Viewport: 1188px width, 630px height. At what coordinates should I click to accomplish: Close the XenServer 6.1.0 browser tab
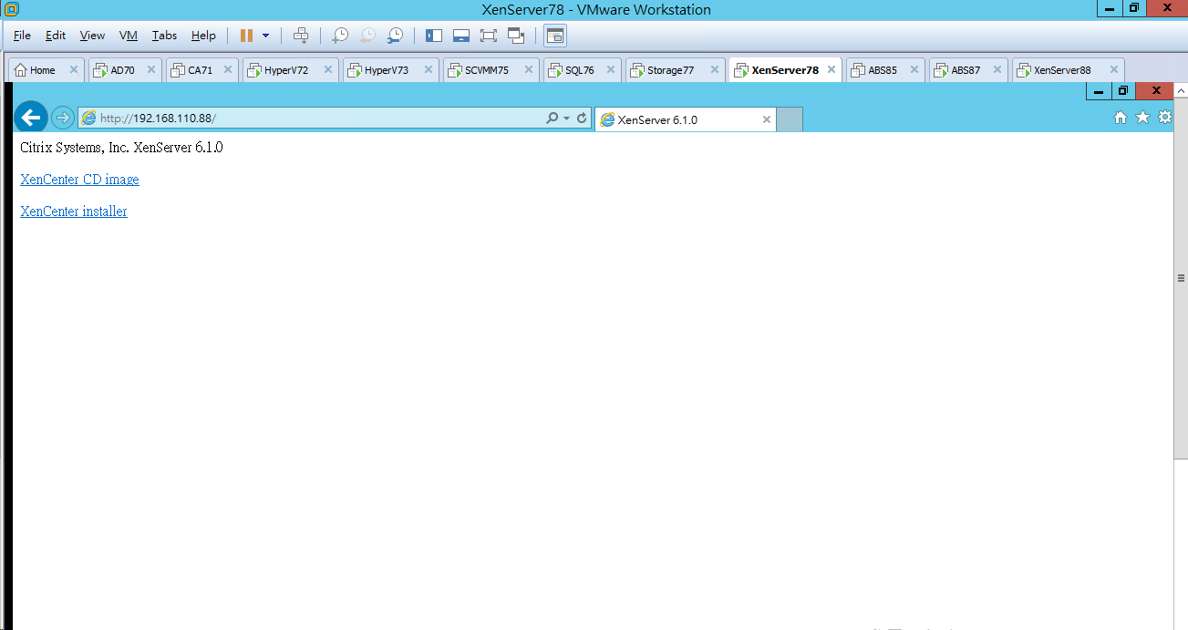tap(766, 119)
